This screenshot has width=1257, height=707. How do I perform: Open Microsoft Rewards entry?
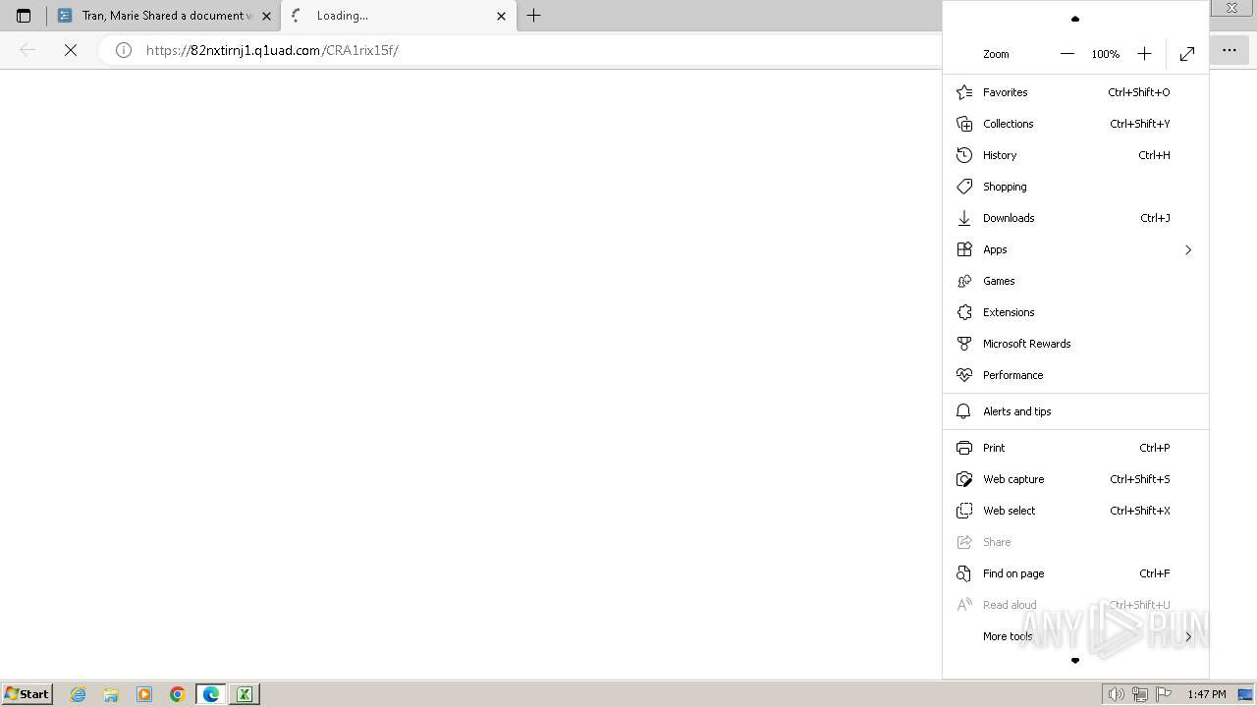1075,344
